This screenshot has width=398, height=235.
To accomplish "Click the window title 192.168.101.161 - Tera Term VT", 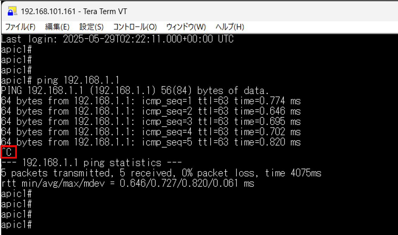I will pyautogui.click(x=74, y=11).
